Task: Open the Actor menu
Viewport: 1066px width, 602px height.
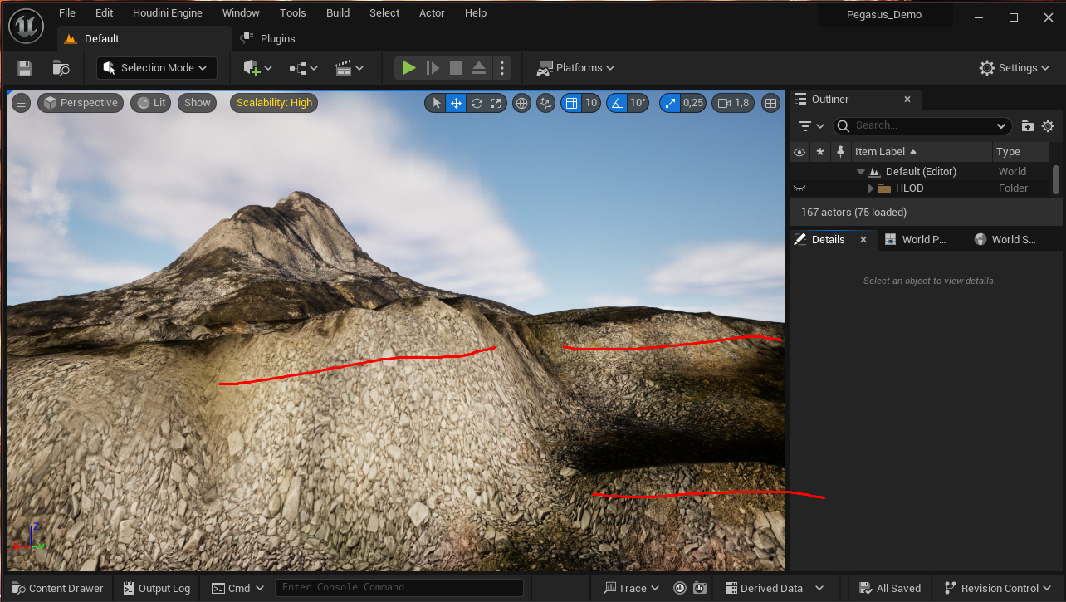Action: point(433,13)
